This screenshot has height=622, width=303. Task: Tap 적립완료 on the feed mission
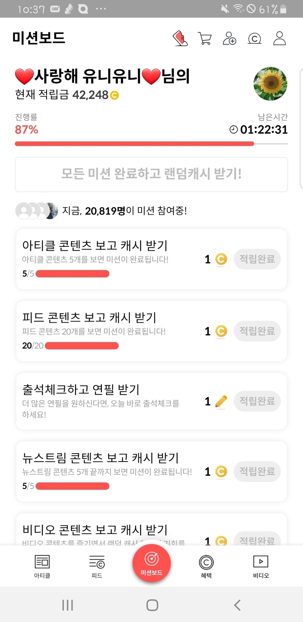(257, 331)
